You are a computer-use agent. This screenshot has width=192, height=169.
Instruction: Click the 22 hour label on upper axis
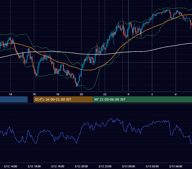pyautogui.click(x=105, y=94)
